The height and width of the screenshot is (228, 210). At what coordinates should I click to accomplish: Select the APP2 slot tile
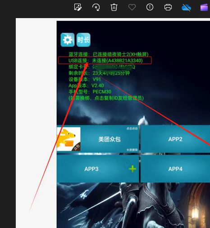coord(175,139)
